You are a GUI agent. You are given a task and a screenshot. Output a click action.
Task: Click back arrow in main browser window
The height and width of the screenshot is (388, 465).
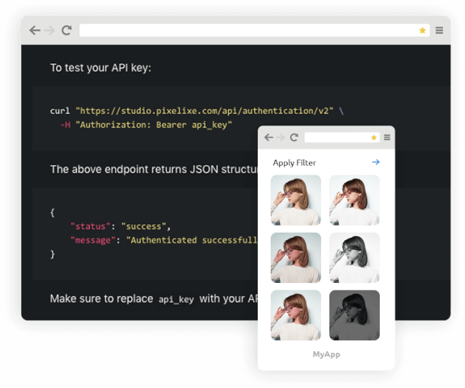tap(35, 31)
